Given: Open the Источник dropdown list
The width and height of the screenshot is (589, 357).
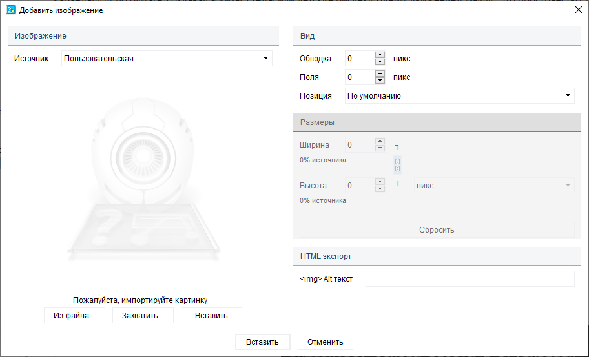Looking at the screenshot, I should pos(167,59).
